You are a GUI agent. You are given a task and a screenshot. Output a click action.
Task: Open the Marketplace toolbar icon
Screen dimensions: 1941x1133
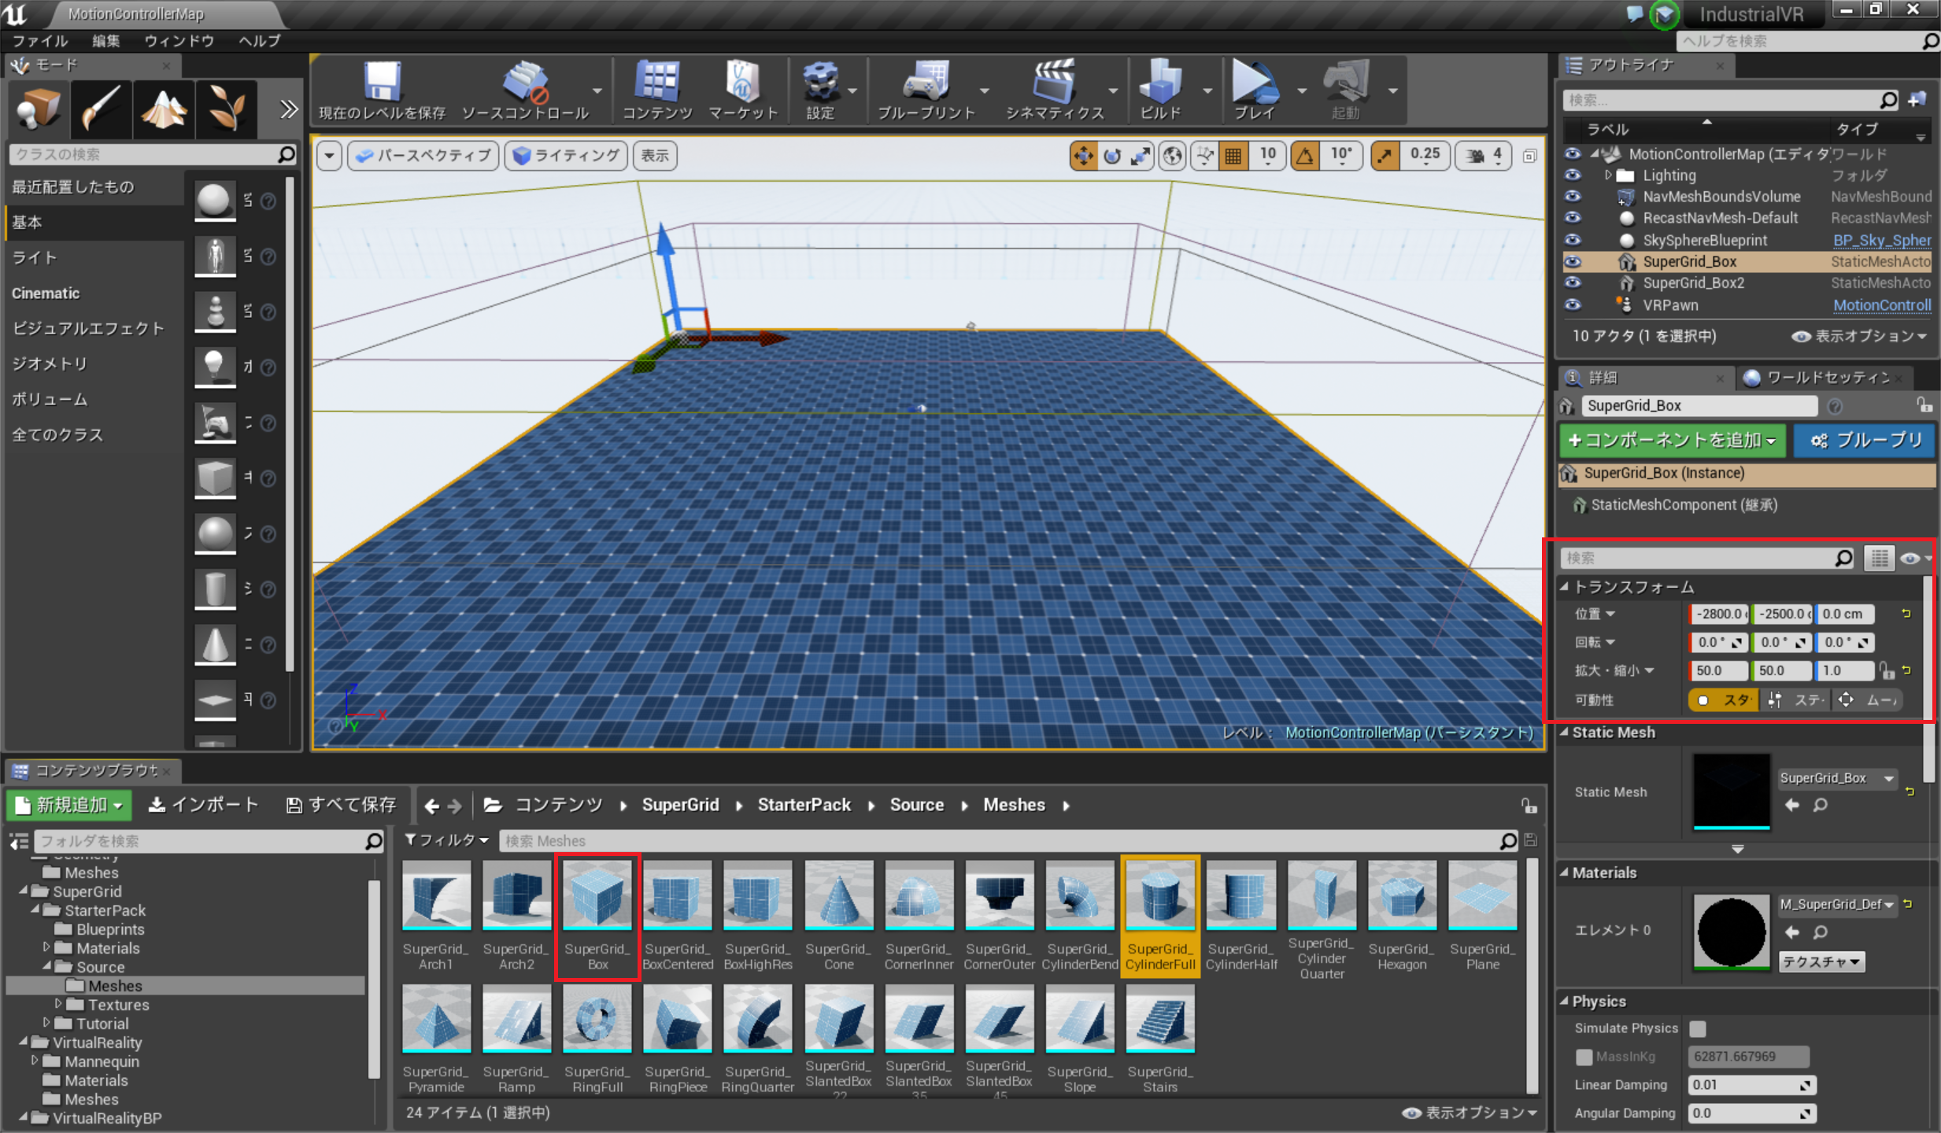coord(742,90)
